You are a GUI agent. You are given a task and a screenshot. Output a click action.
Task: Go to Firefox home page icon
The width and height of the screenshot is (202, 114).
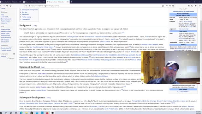[10, 6]
